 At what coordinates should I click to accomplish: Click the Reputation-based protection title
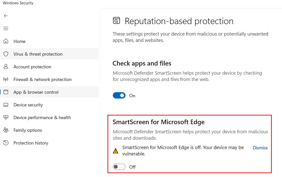tap(179, 21)
